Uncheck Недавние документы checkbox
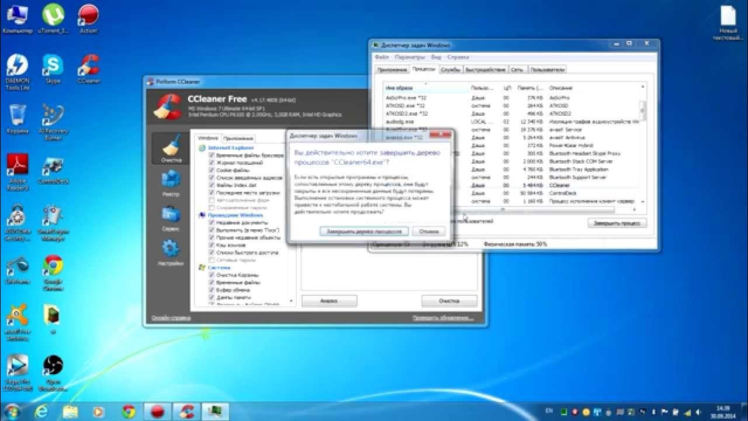This screenshot has height=421, width=748. coord(212,223)
